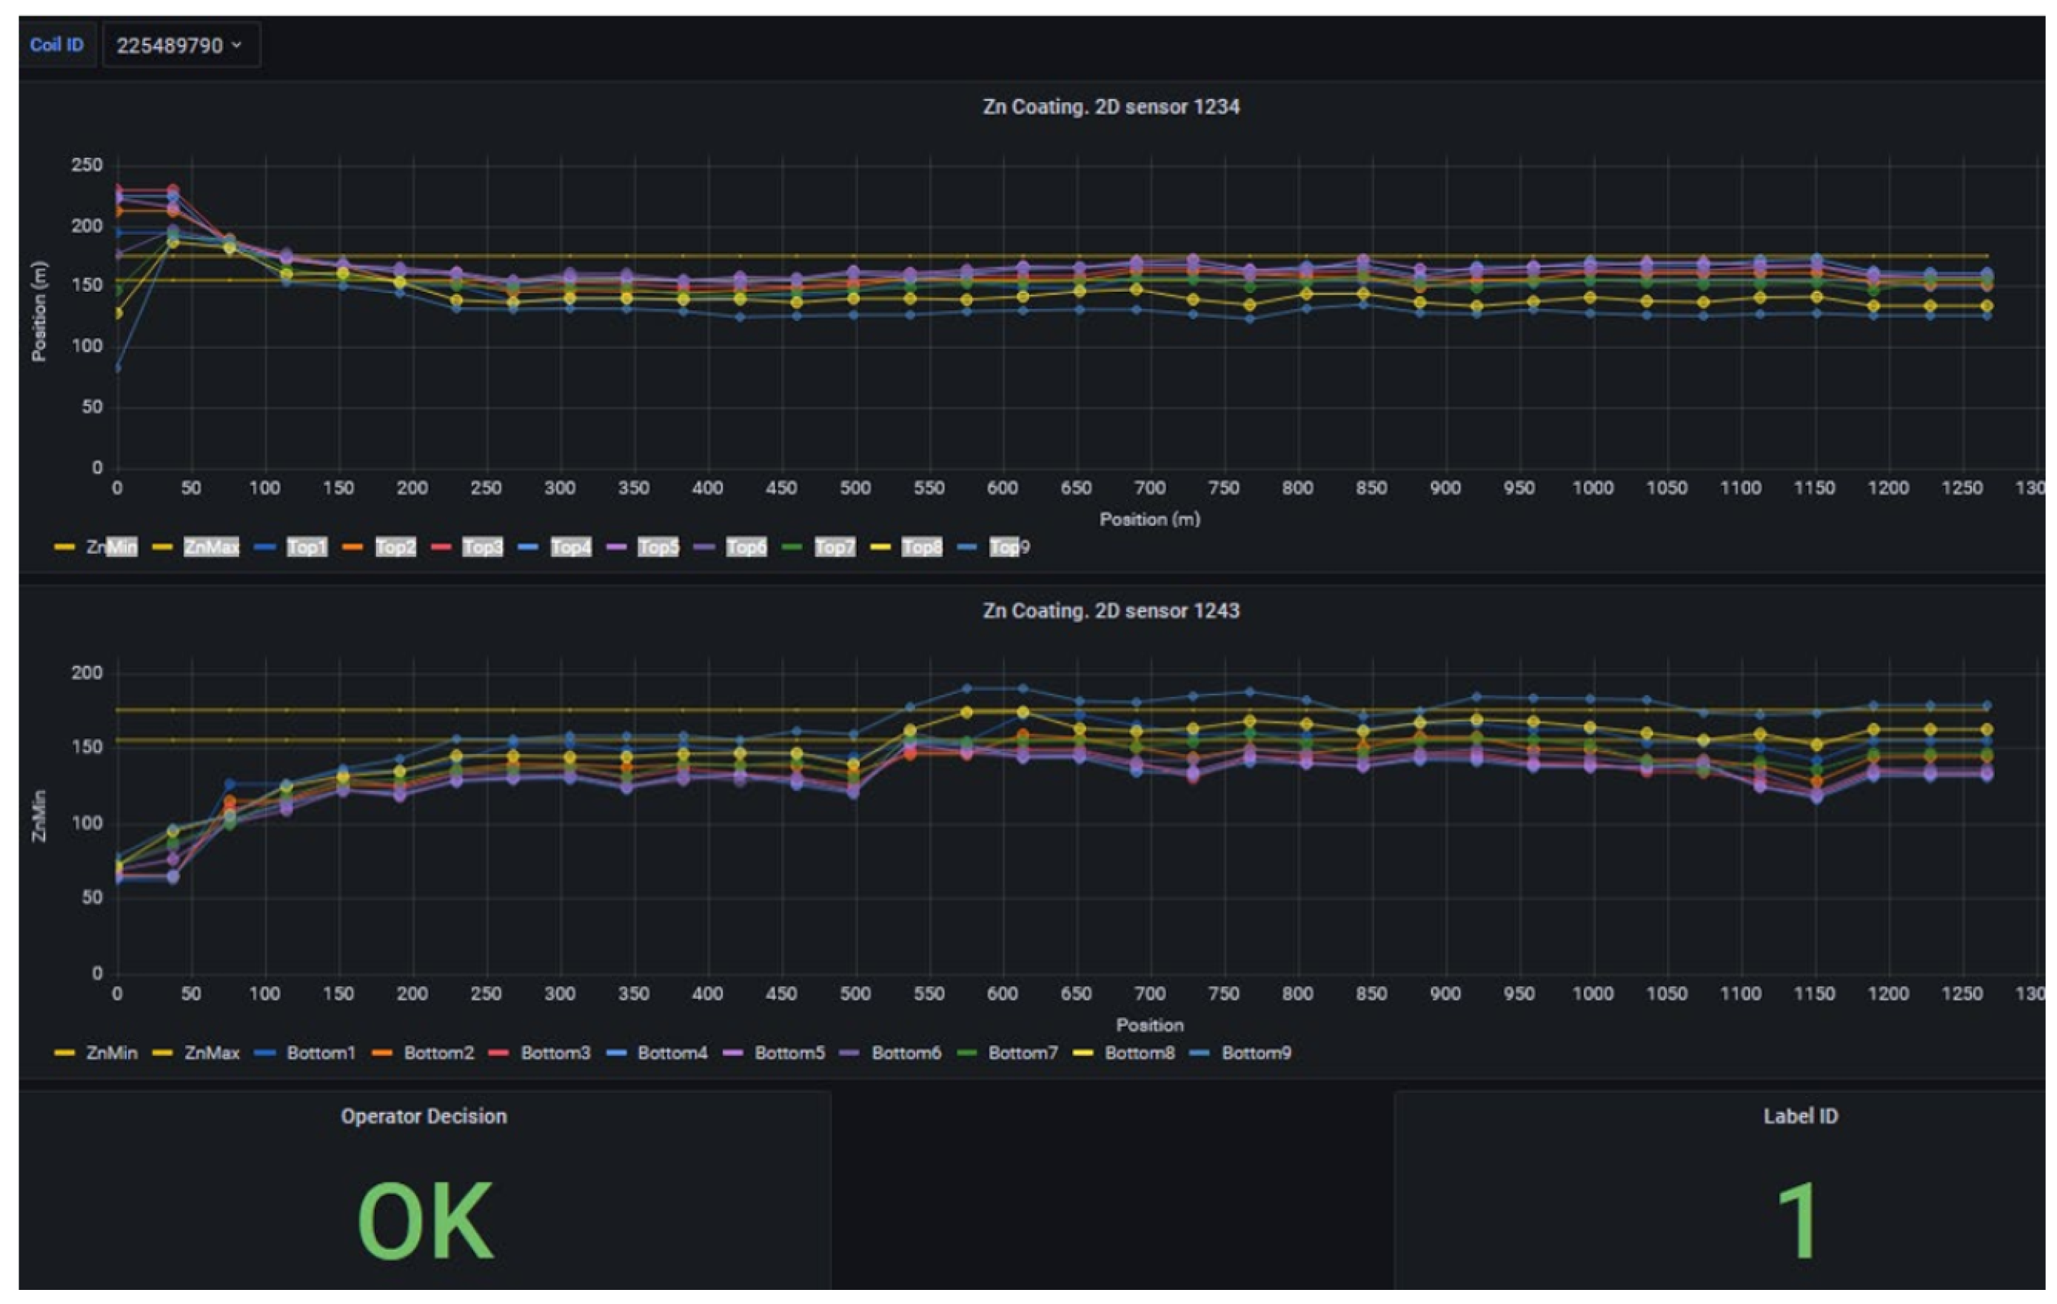Click the Coil ID variable label
Viewport: 2057px width, 1304px height.
[x=56, y=44]
